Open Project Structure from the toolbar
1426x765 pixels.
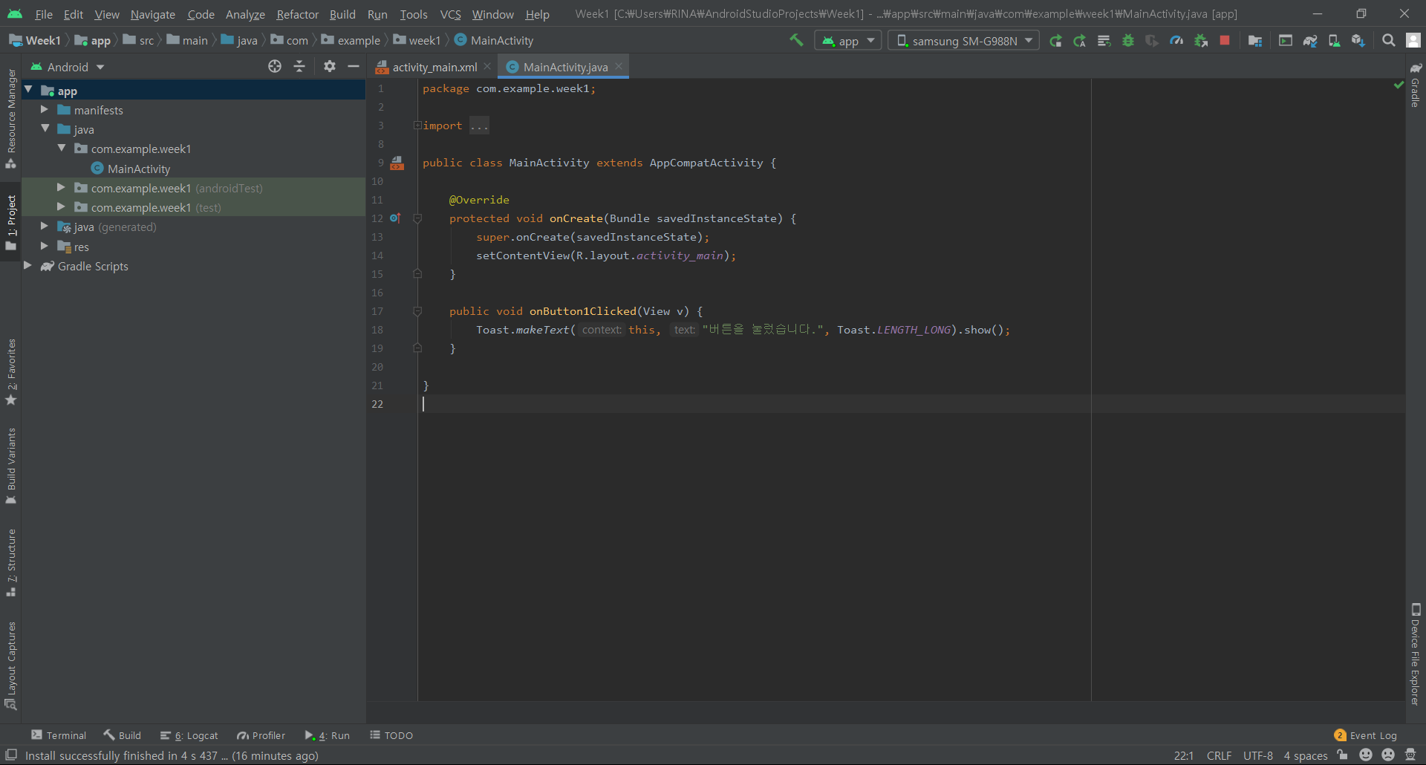1255,41
